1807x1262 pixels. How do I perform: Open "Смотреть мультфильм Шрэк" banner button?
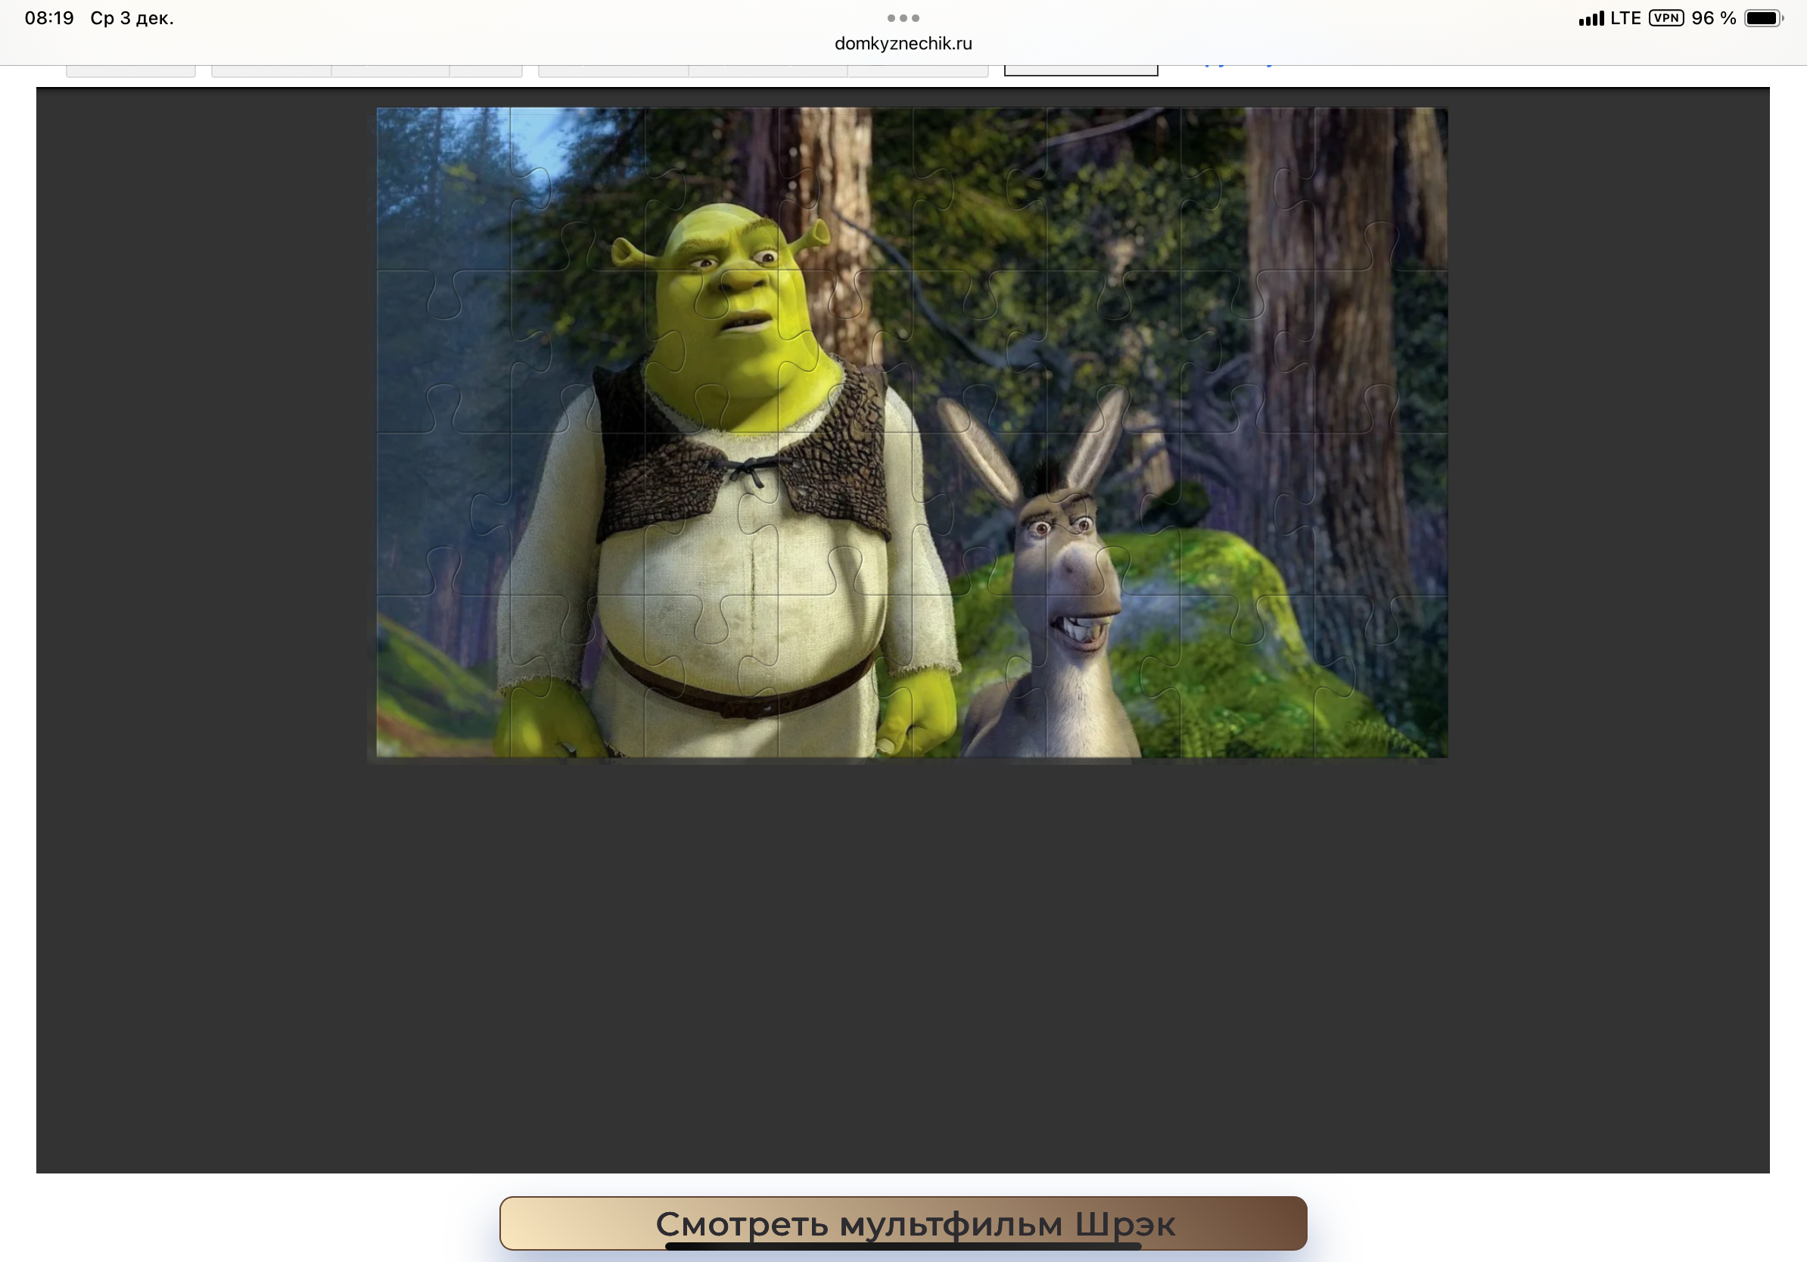pyautogui.click(x=903, y=1223)
